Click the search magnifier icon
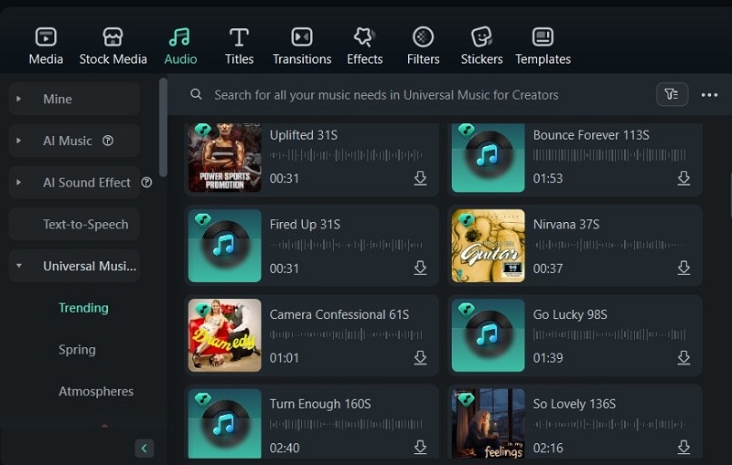 tap(196, 95)
